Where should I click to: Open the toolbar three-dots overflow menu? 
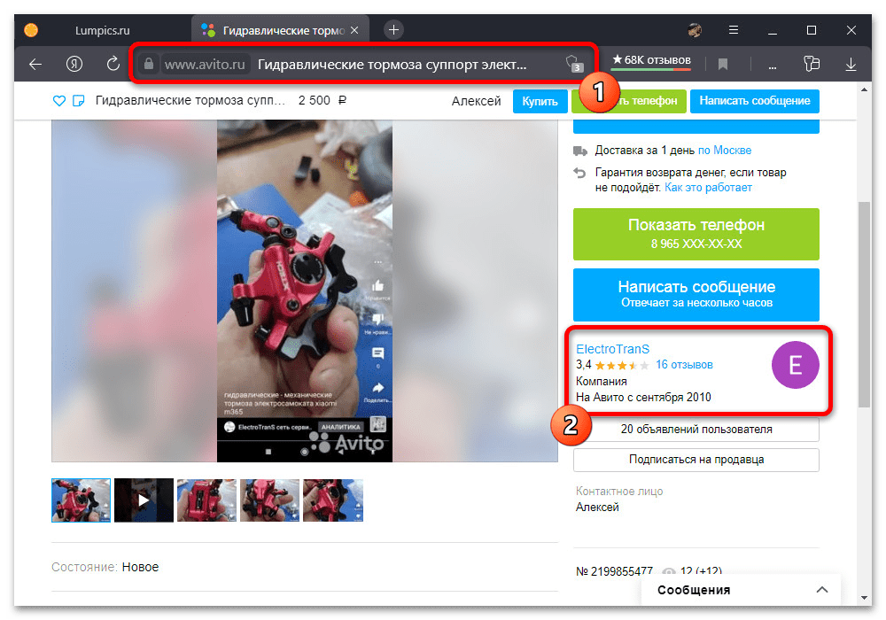coord(773,64)
